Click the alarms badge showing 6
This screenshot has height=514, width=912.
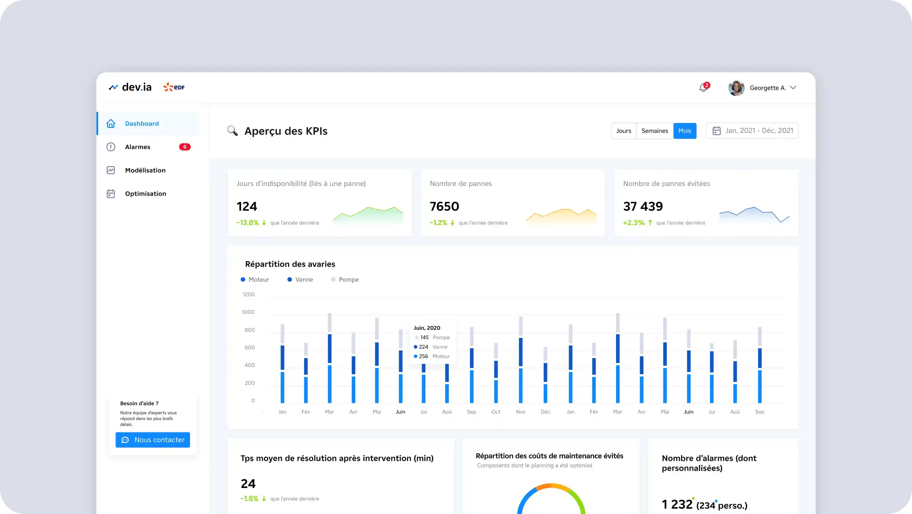pyautogui.click(x=185, y=146)
